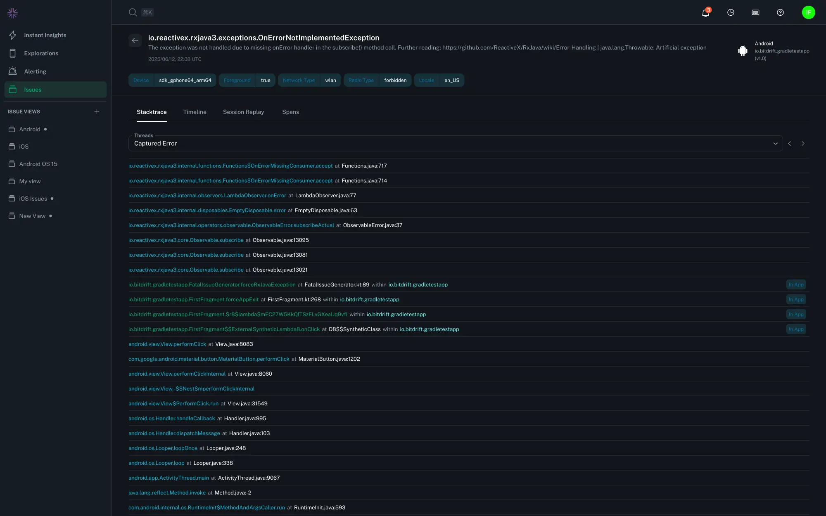This screenshot has height=516, width=826.
Task: Filter by the Foreground true chip
Action: point(247,80)
